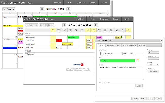Click the next period arrow beside 3 Nov - 15 Nov 2013
Screen dimensions: 165x103
[96, 25]
